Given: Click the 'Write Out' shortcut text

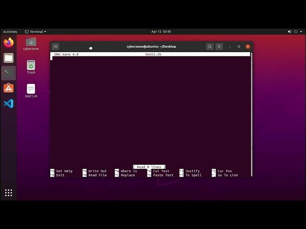Looking at the screenshot, I should click(x=98, y=171).
